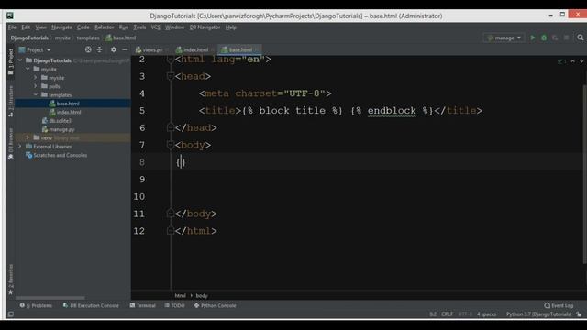This screenshot has height=330, width=587.
Task: Expand the inner mysite folder
Action: point(36,77)
